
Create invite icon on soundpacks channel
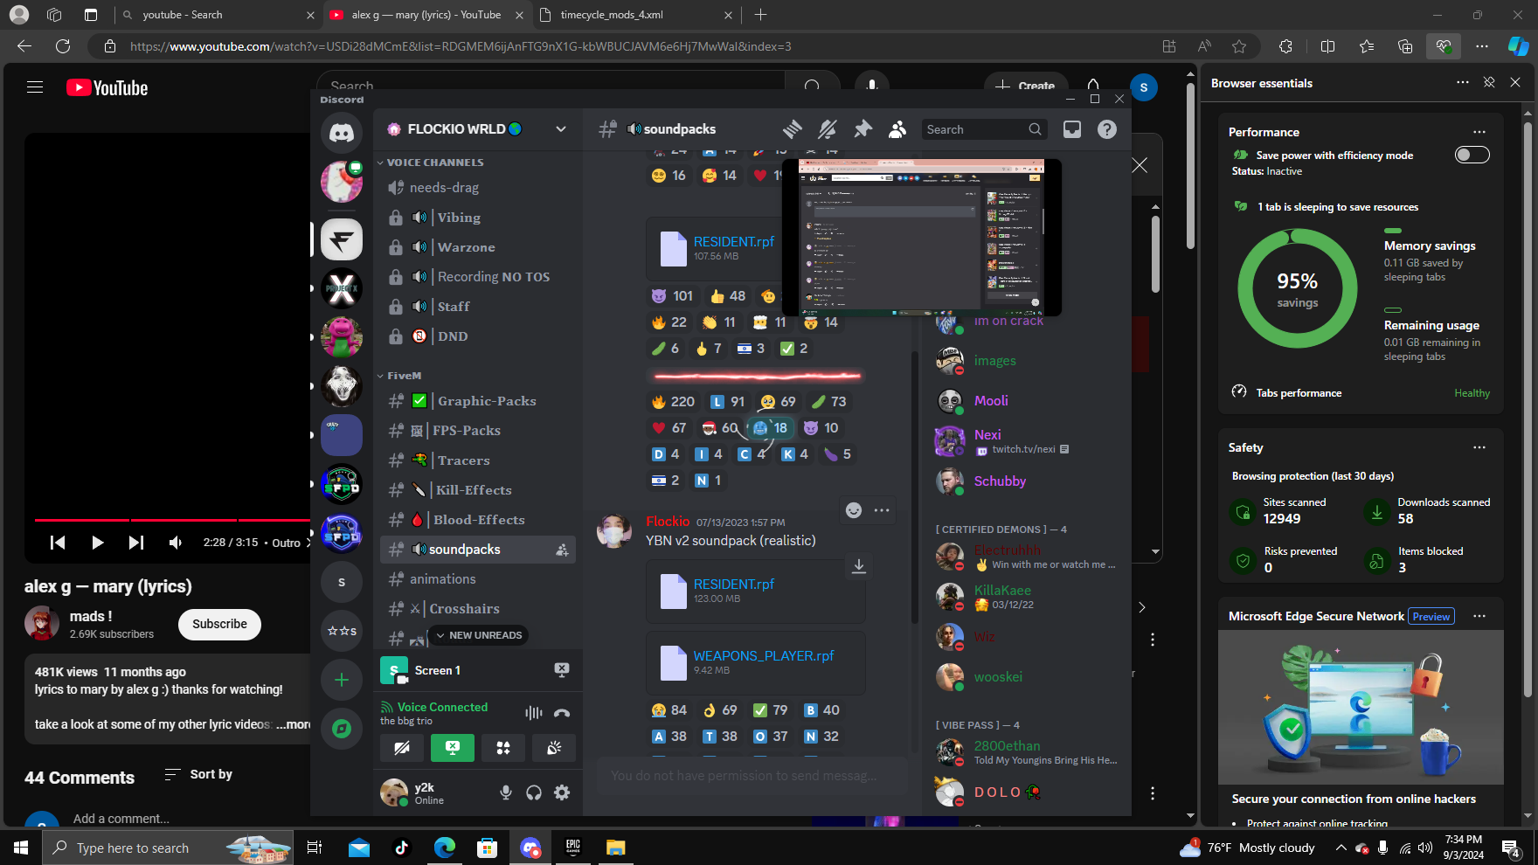tap(562, 550)
